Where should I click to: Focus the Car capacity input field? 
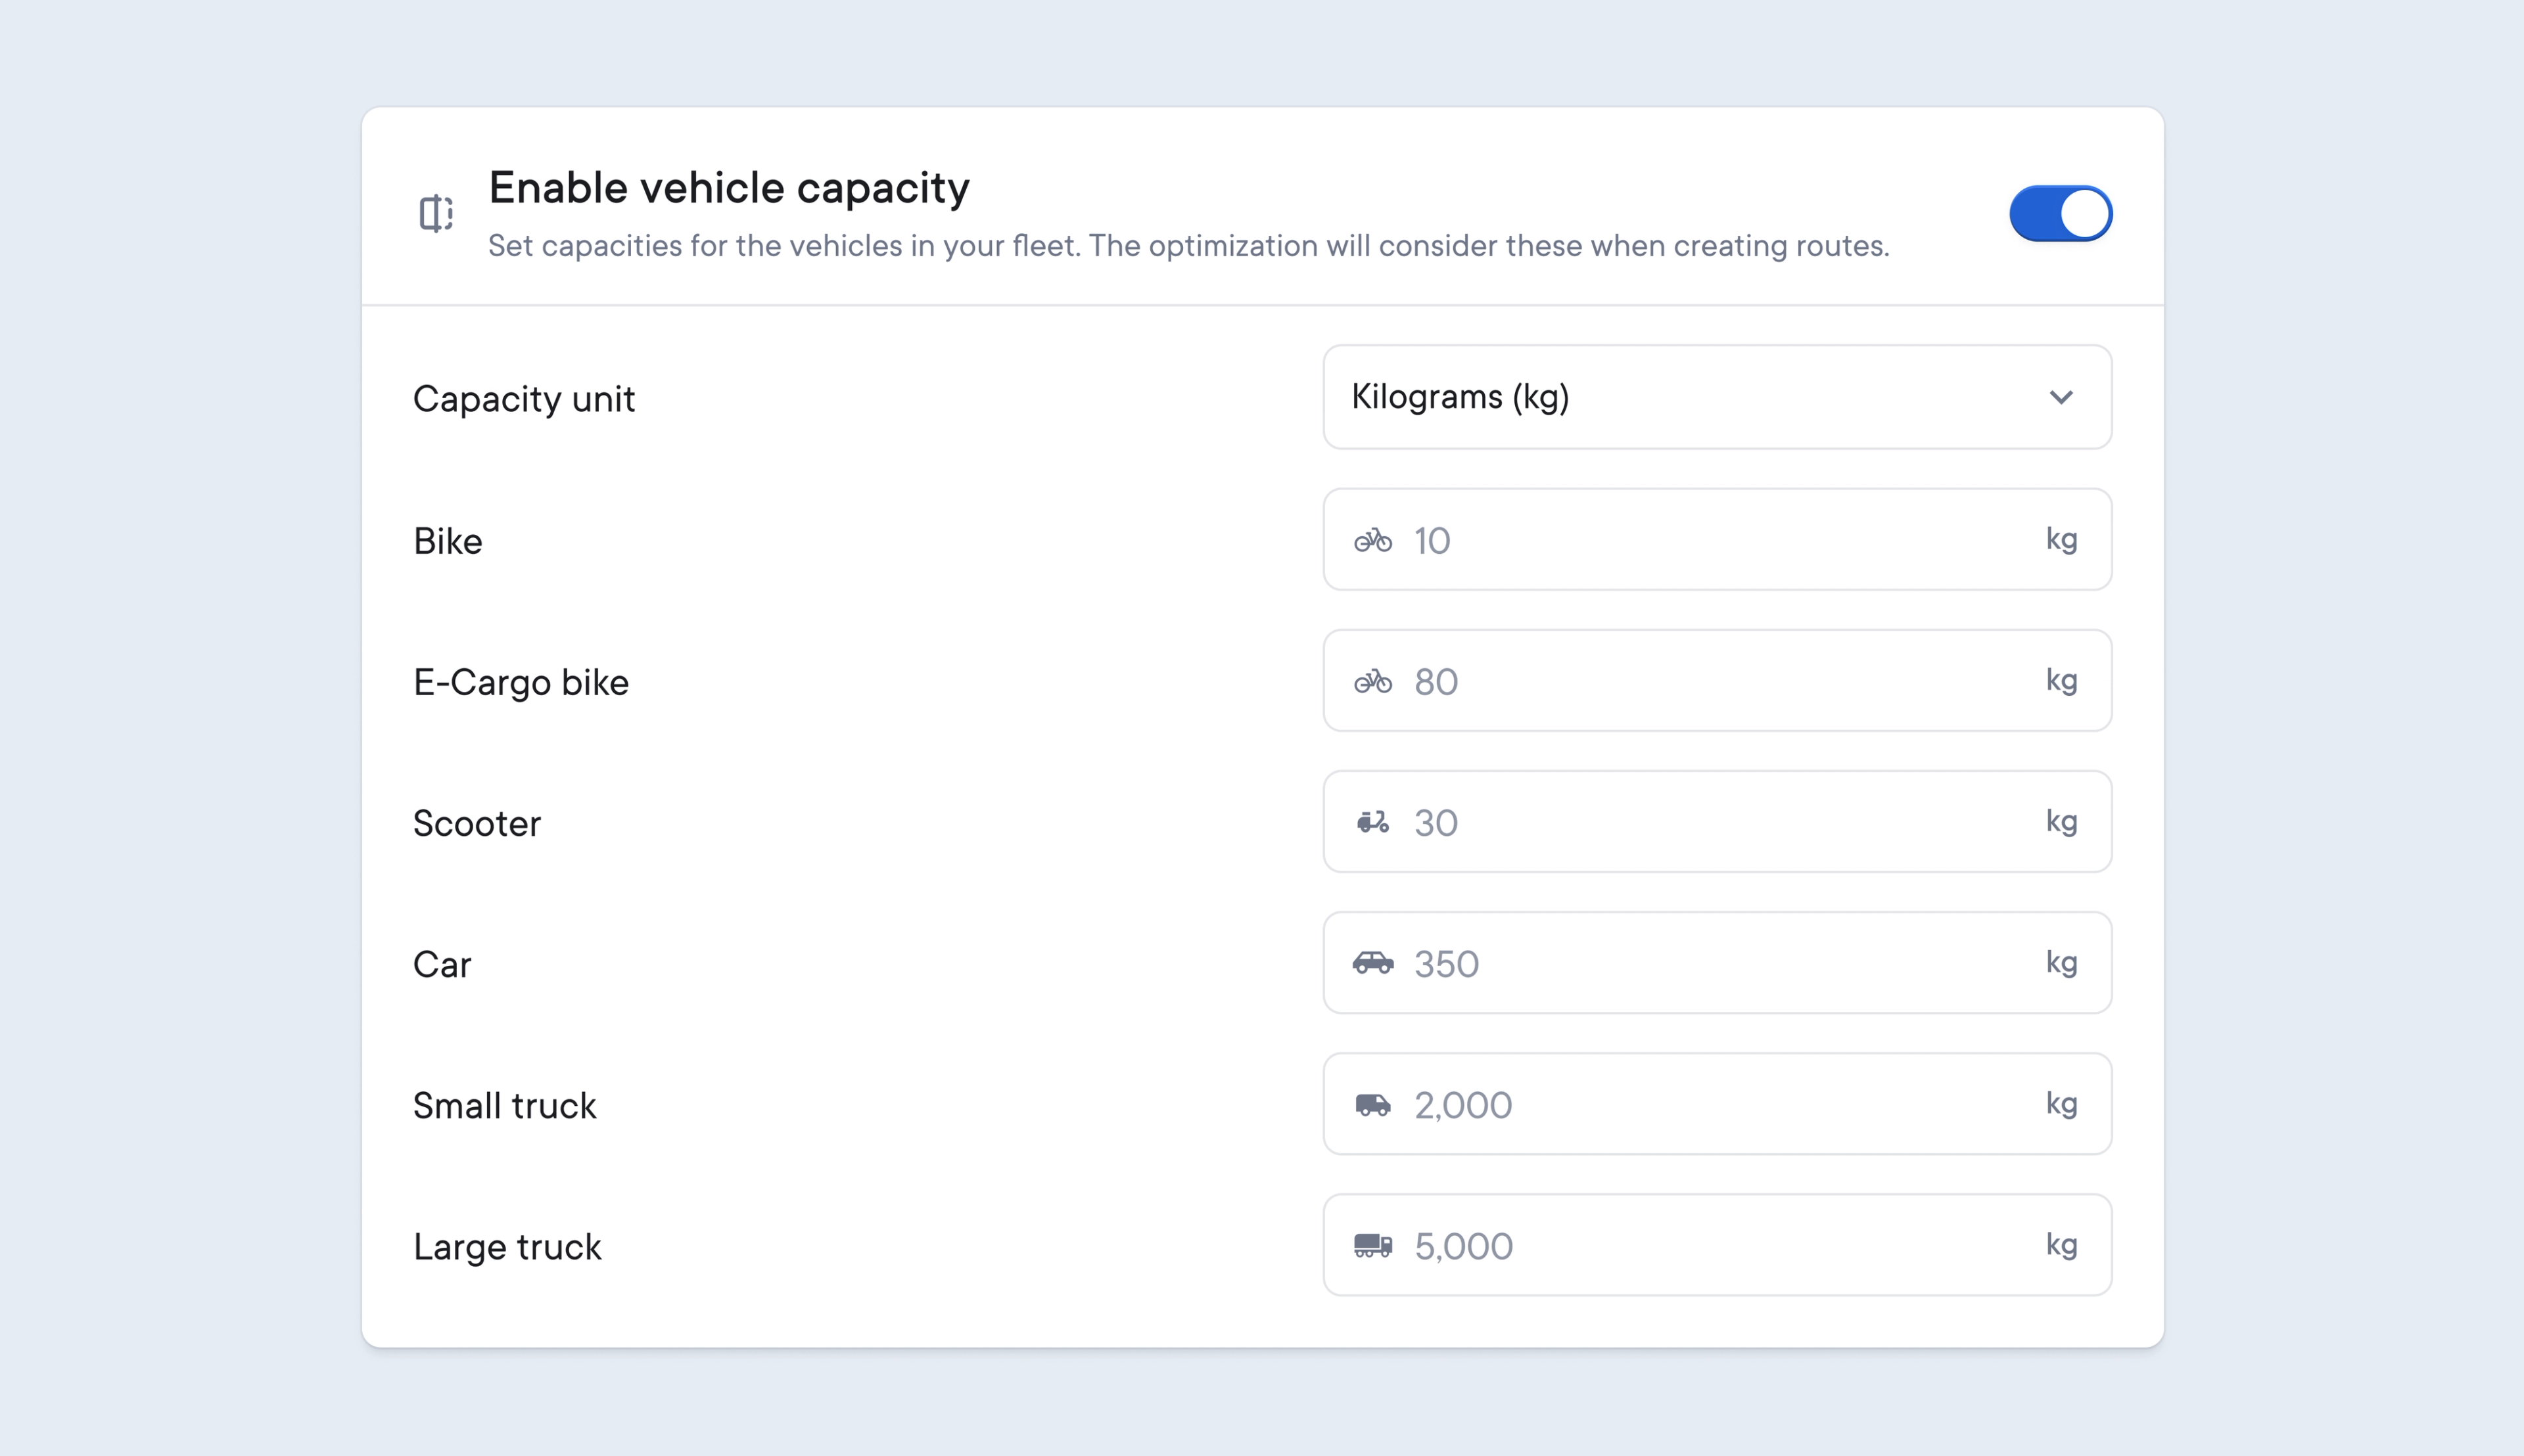(x=1717, y=963)
